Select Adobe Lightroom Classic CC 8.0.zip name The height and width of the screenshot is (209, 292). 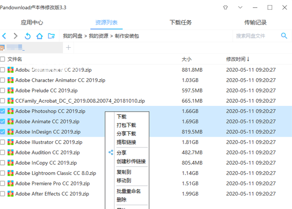pos(56,173)
